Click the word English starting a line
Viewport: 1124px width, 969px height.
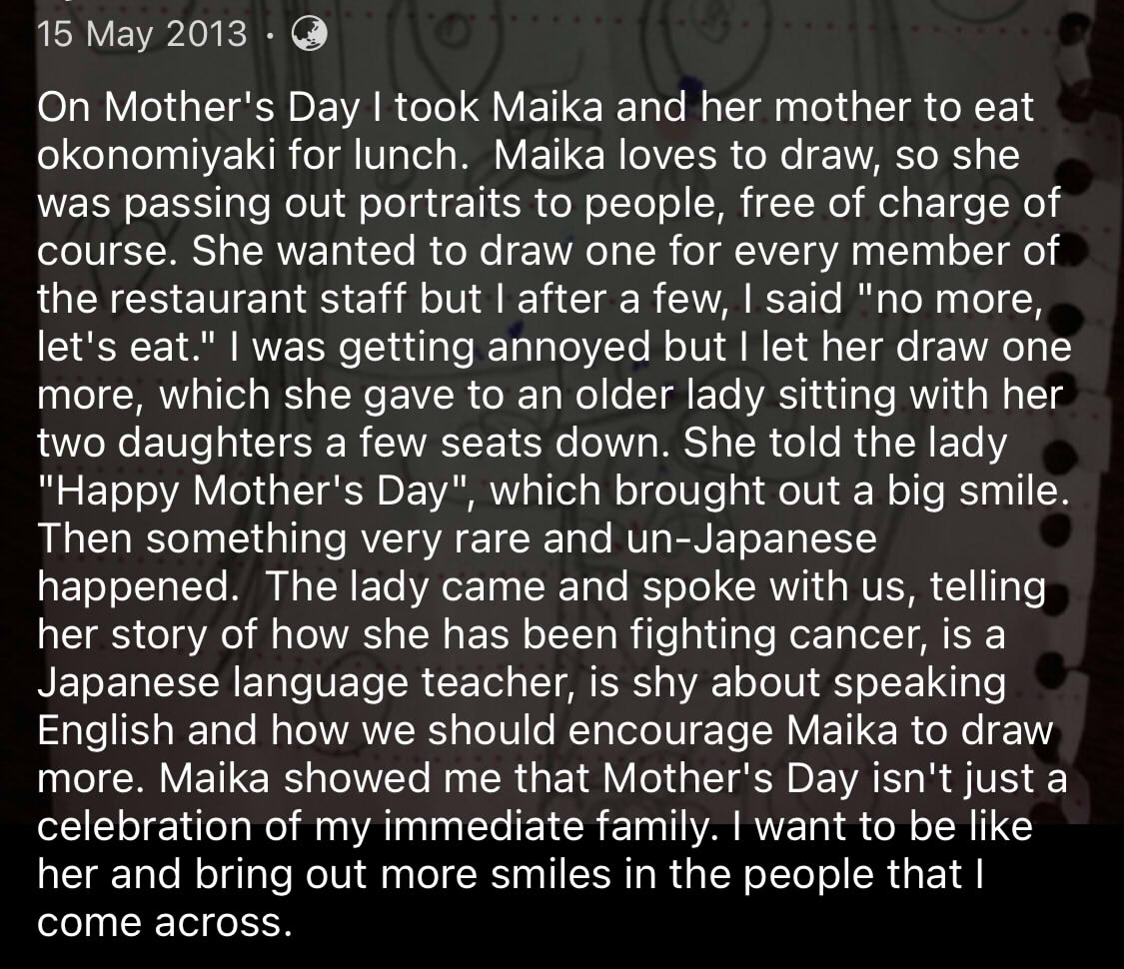point(105,732)
